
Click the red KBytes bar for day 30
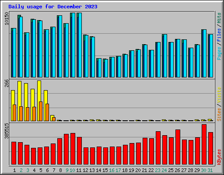tap(204, 144)
